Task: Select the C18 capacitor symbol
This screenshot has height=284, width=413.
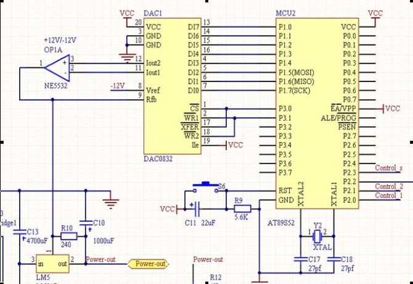Action: 333,259
